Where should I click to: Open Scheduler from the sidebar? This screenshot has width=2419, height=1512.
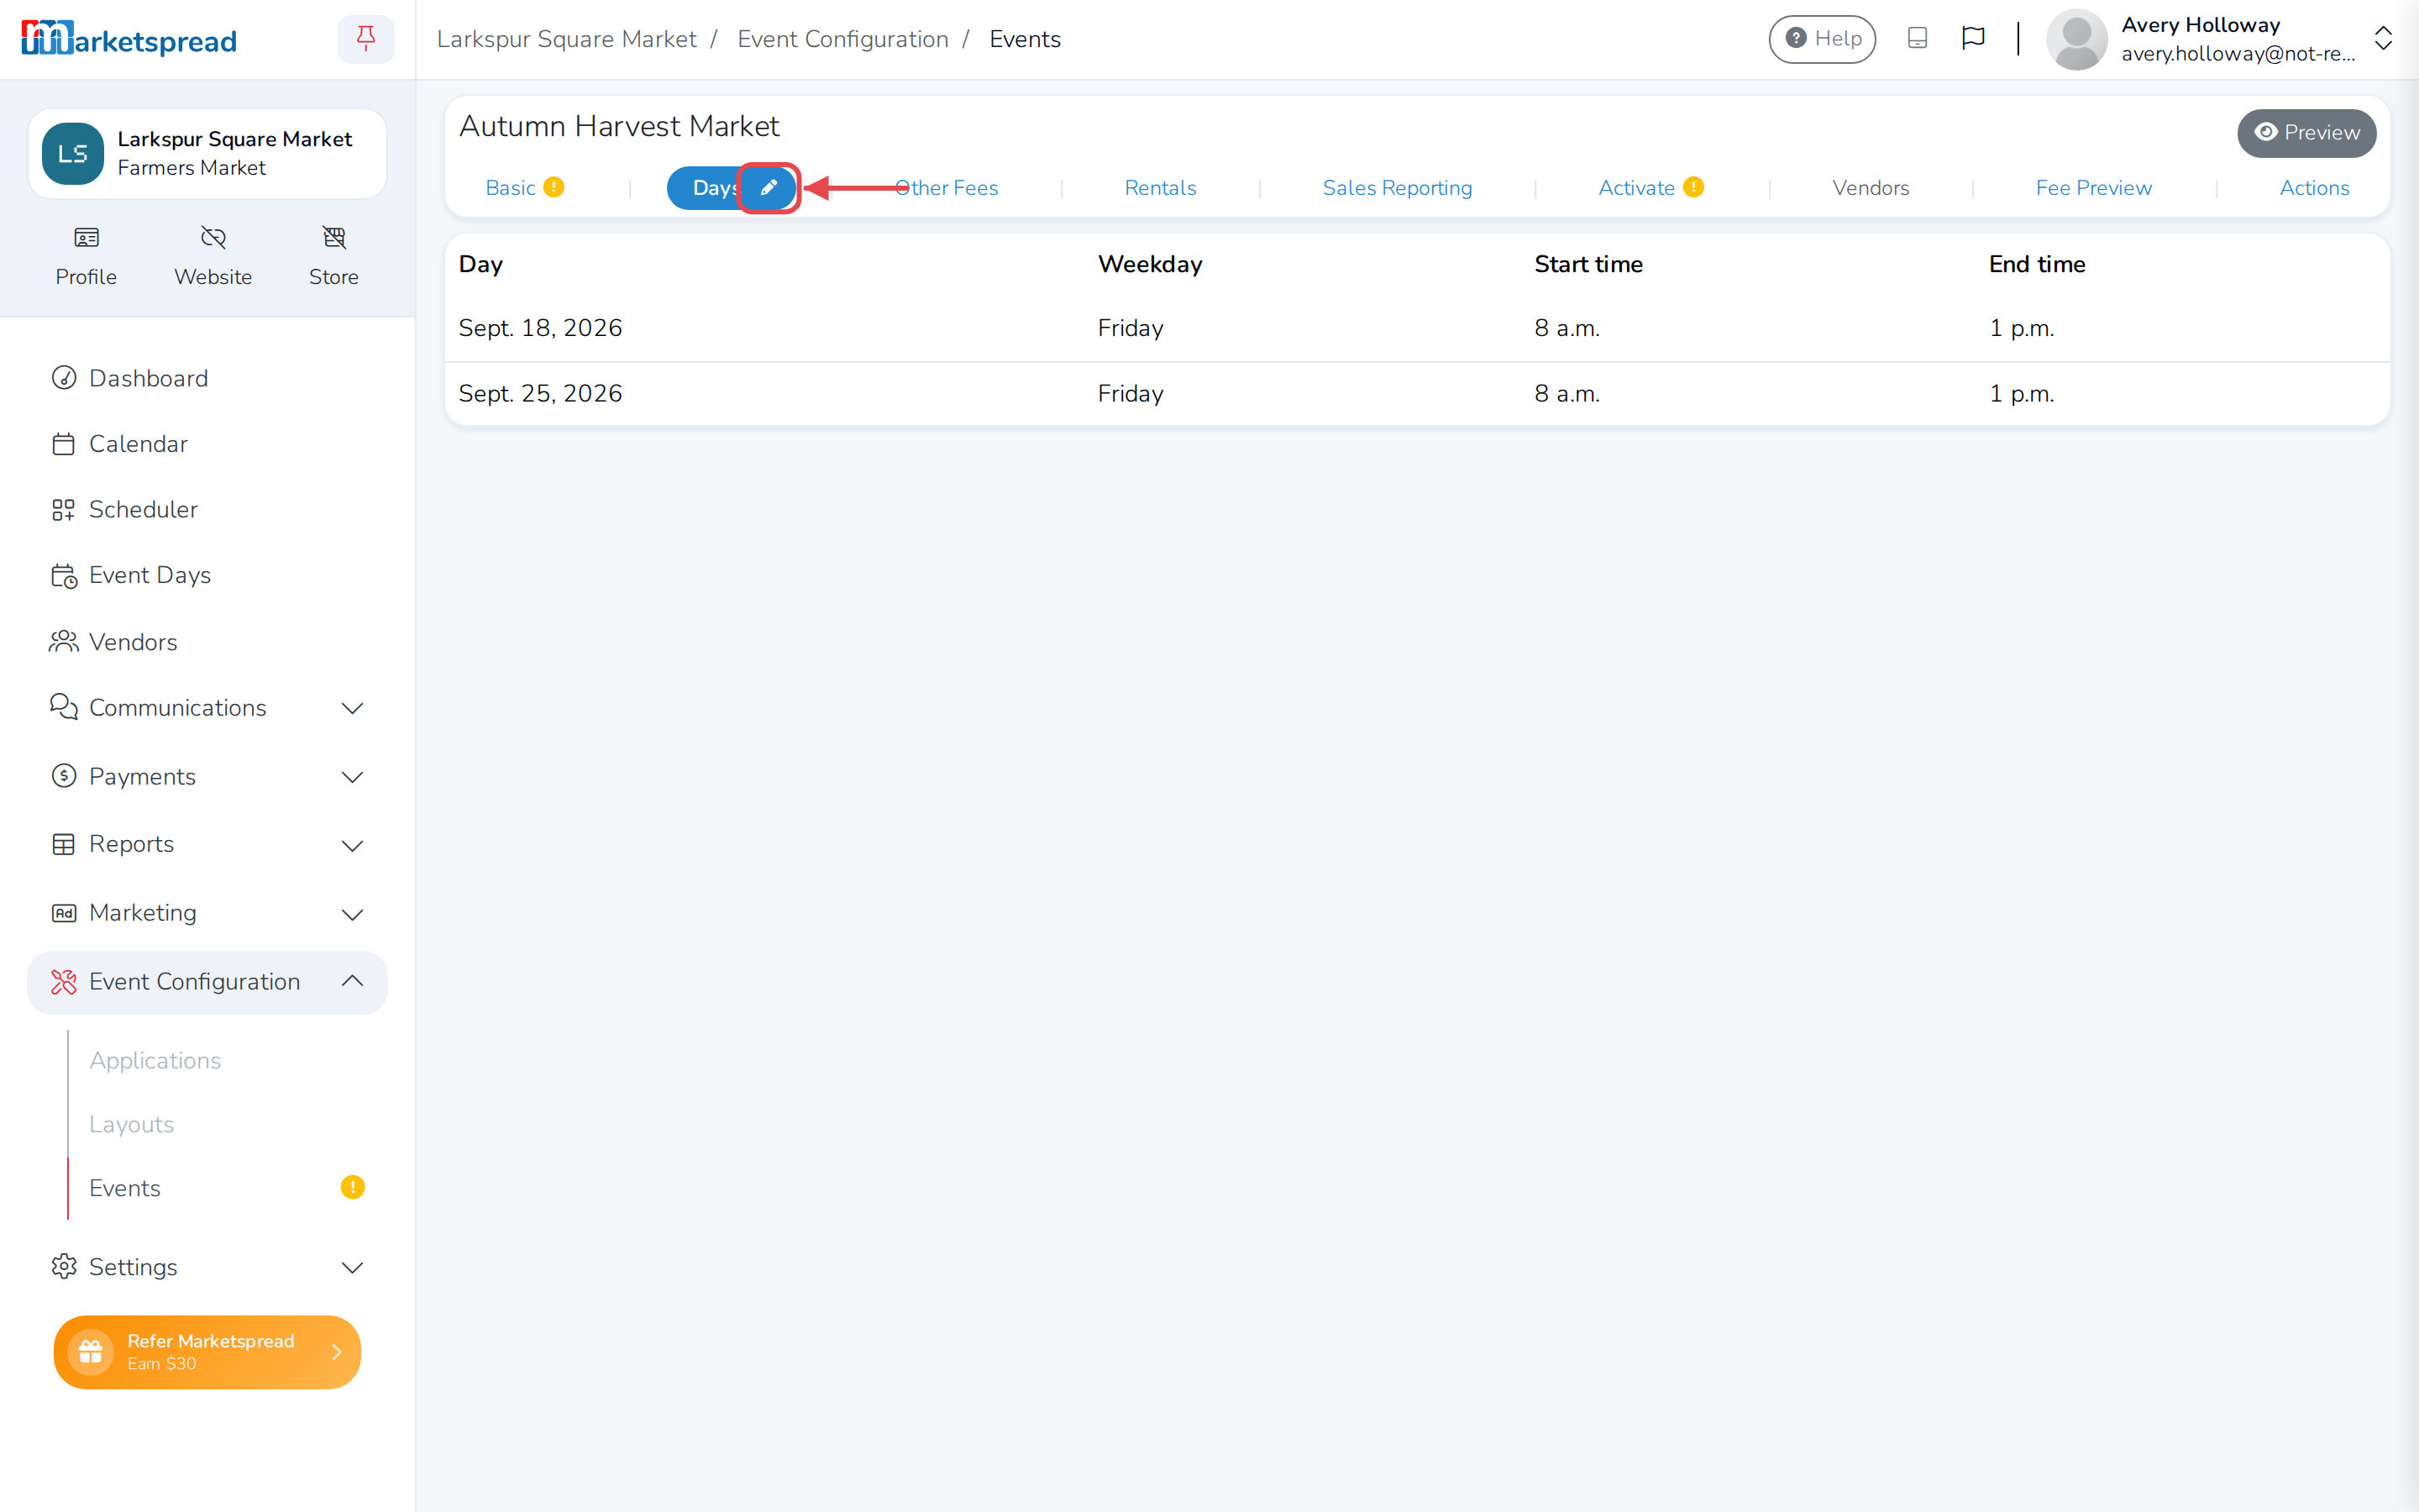(x=207, y=509)
